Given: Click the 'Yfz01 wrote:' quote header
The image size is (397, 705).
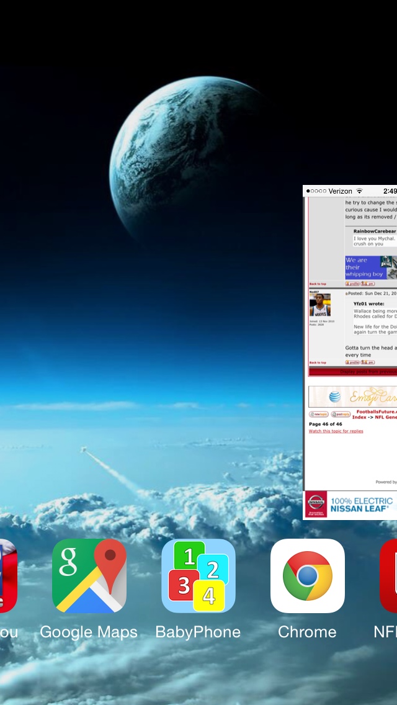Looking at the screenshot, I should point(368,303).
